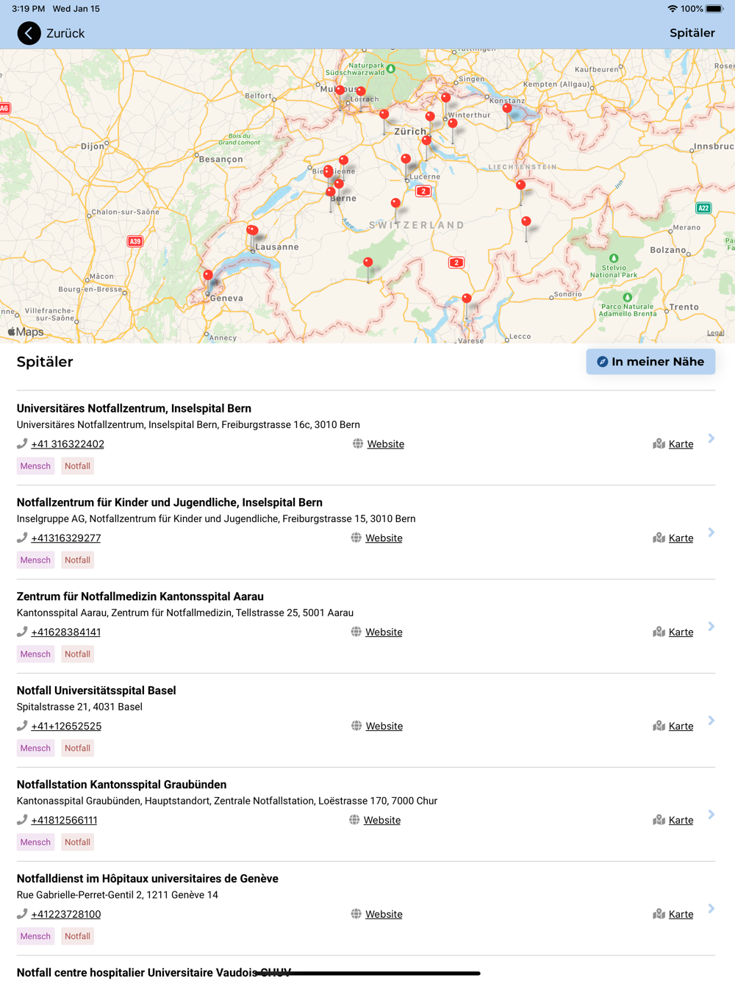Image resolution: width=735 pixels, height=981 pixels.
Task: Tap globe icon for Kantonsspital Aarau
Action: 356,632
